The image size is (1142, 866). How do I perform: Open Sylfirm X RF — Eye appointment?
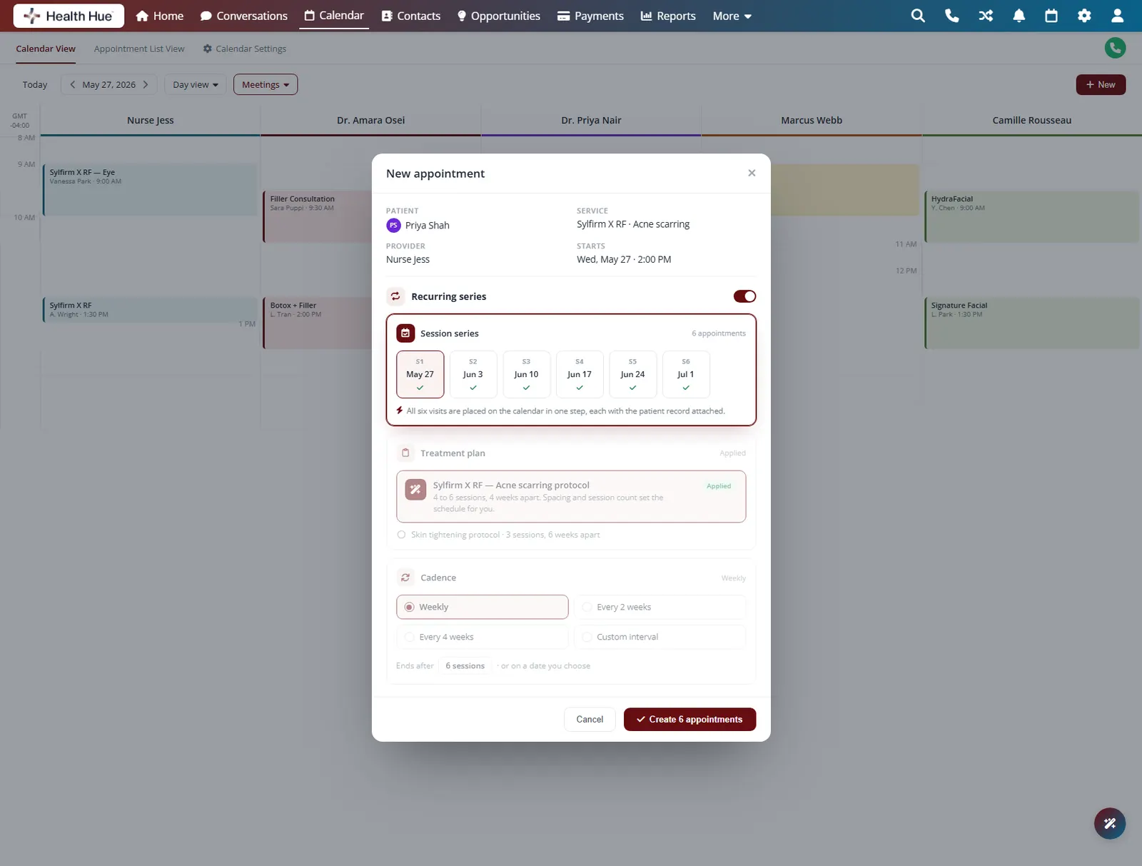(x=150, y=190)
